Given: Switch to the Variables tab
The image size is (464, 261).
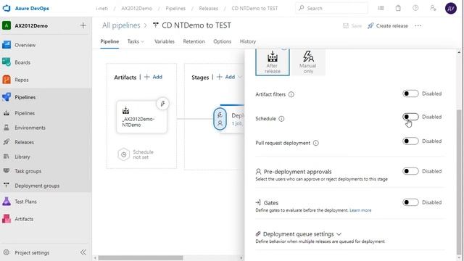Looking at the screenshot, I should (x=165, y=41).
